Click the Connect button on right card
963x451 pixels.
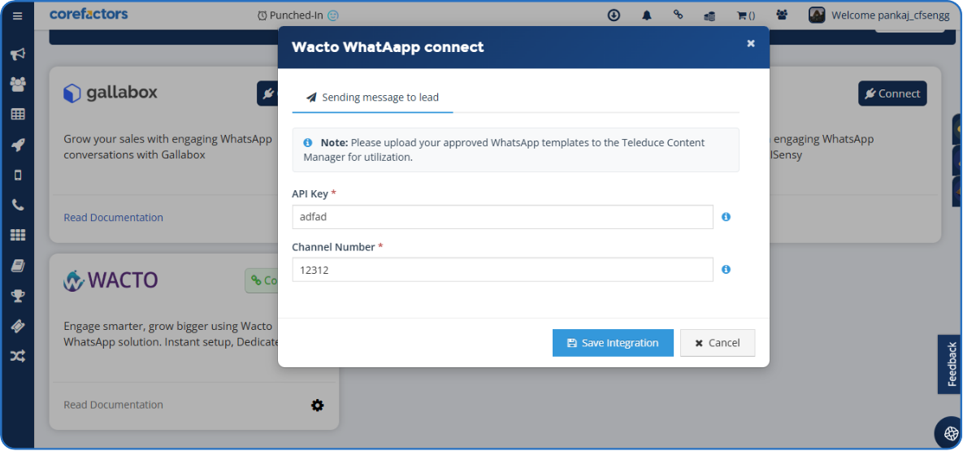tap(892, 93)
